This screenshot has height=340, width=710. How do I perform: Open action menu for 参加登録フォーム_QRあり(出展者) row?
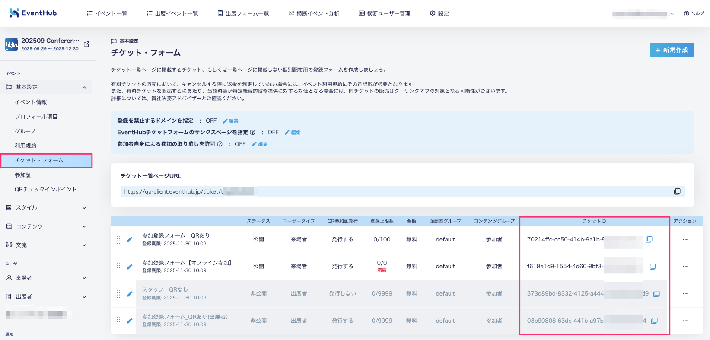[685, 321]
